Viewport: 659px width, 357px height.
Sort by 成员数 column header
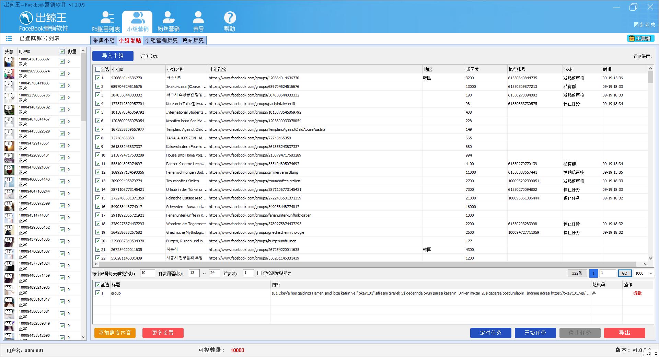pyautogui.click(x=486, y=69)
